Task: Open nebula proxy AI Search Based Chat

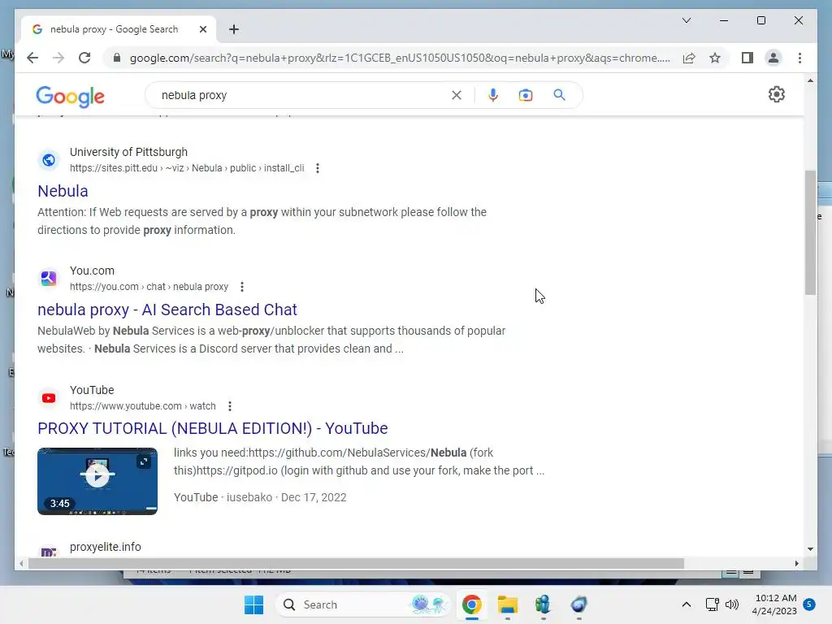Action: click(x=167, y=310)
